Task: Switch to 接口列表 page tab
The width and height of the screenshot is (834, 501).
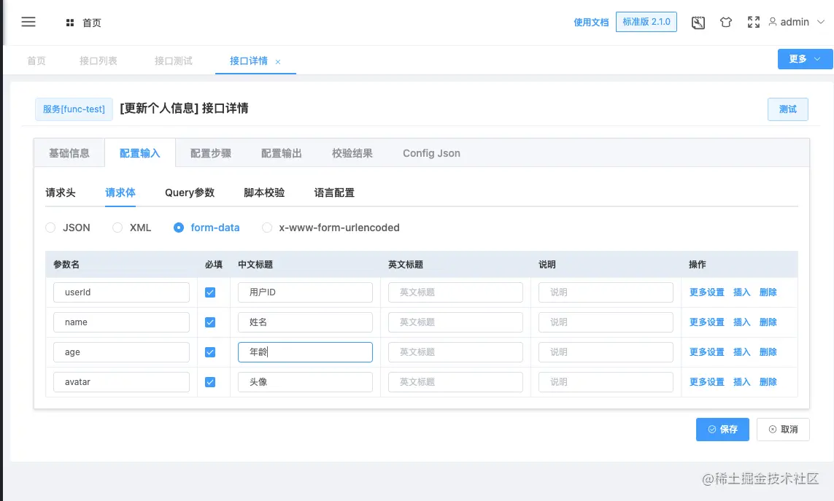Action: click(x=99, y=61)
